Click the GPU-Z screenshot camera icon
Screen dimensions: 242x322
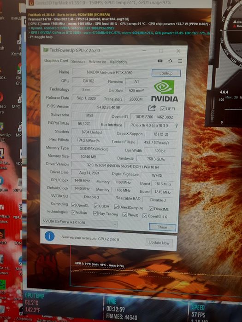(160, 61)
